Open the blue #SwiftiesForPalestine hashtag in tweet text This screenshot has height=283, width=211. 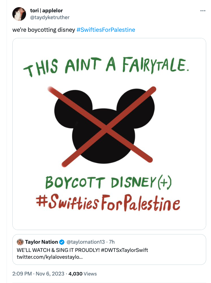(x=105, y=30)
